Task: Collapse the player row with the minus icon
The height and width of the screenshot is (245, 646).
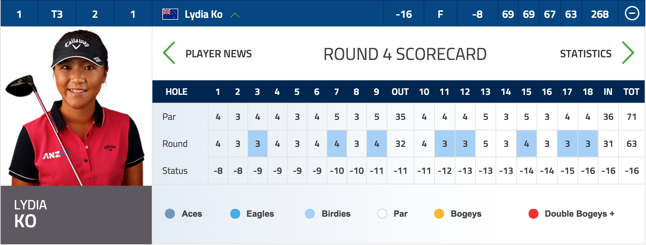Action: click(x=632, y=14)
